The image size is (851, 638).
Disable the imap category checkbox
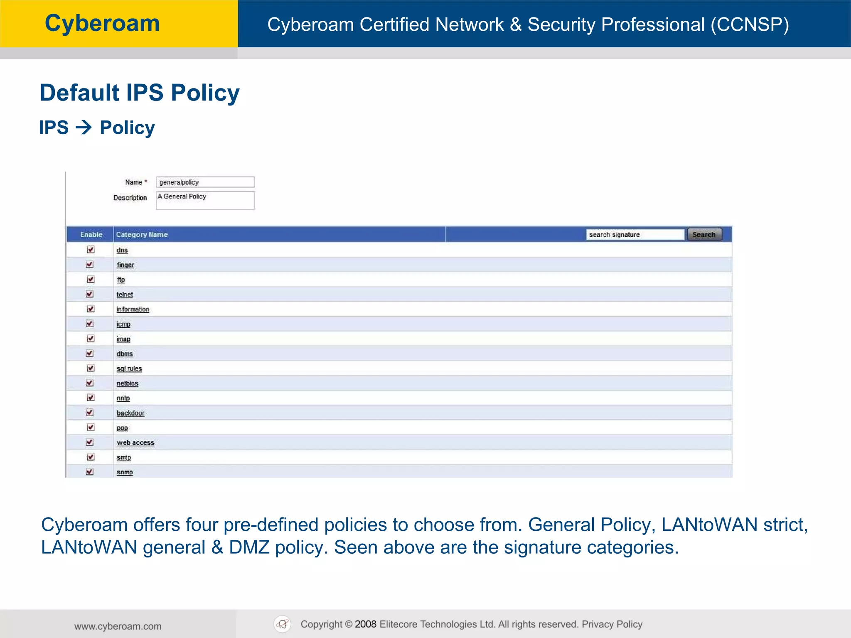tap(91, 339)
